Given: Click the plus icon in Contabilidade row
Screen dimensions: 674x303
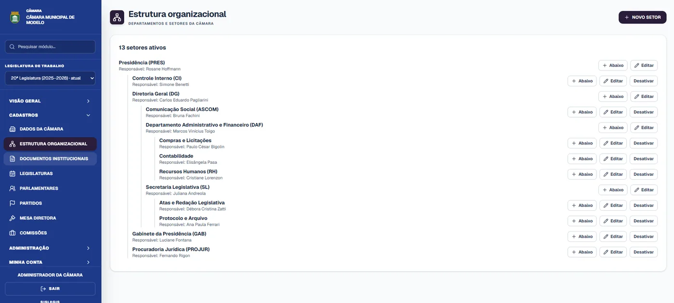Looking at the screenshot, I should click(x=574, y=159).
